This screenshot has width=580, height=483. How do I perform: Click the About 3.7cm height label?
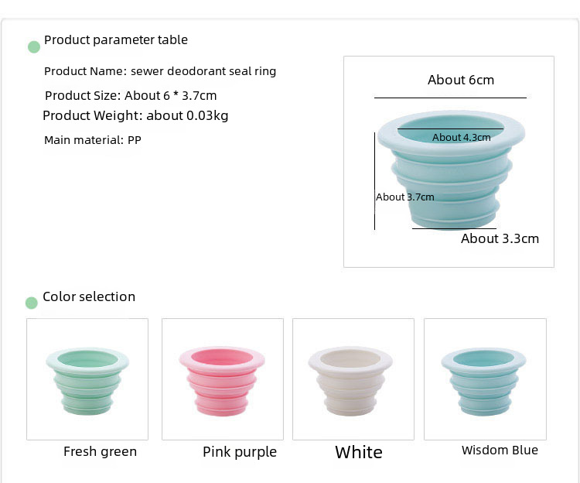pos(405,197)
